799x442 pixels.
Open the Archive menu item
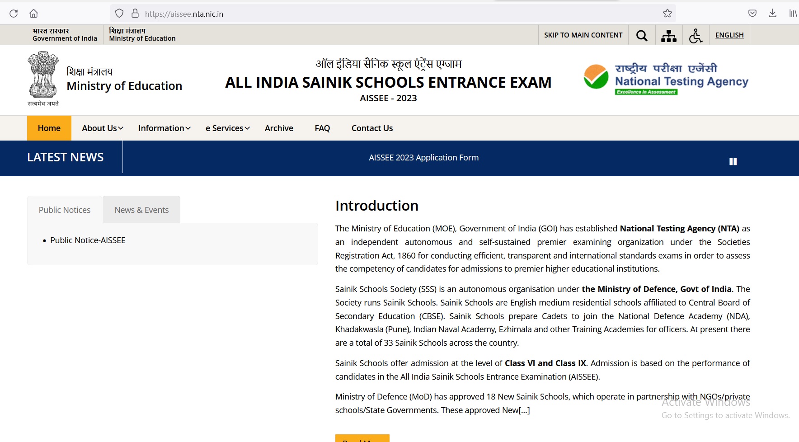(x=279, y=128)
